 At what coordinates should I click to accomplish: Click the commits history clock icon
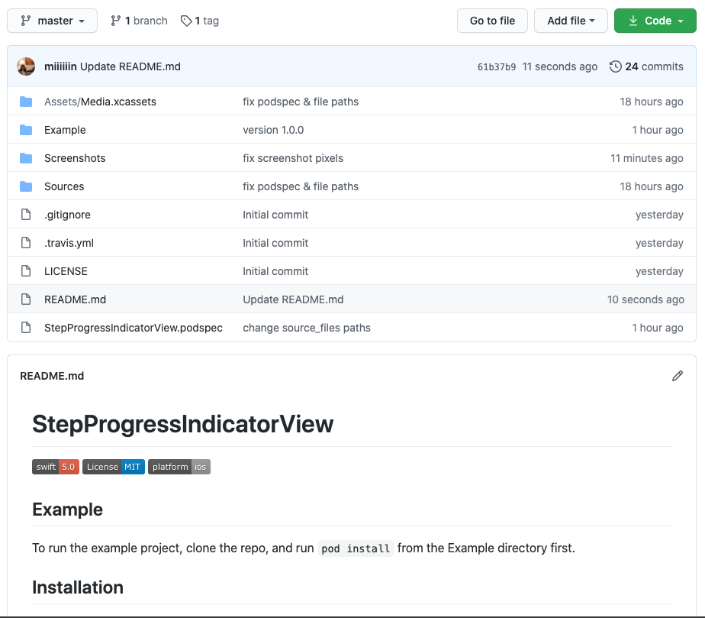[615, 66]
